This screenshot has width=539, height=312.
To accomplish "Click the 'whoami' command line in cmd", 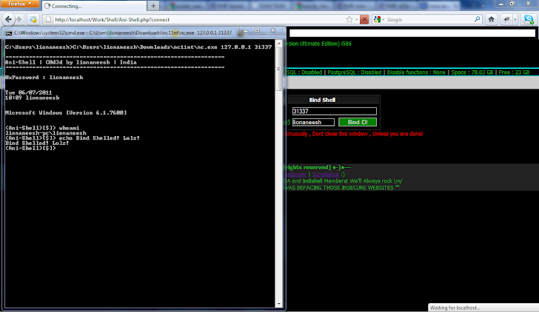I will click(x=42, y=128).
